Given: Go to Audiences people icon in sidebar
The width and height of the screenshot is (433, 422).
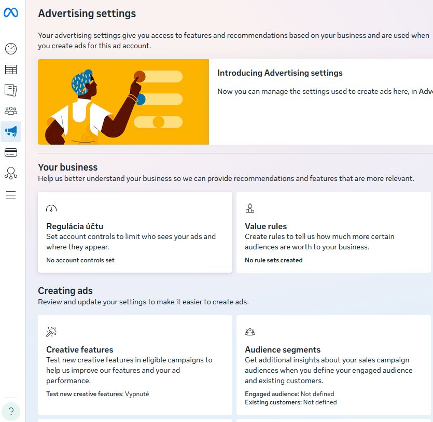Looking at the screenshot, I should click(11, 111).
